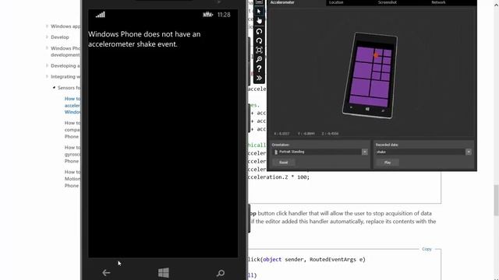Tap the phone's Search button
The image size is (499, 280).
[x=220, y=273]
